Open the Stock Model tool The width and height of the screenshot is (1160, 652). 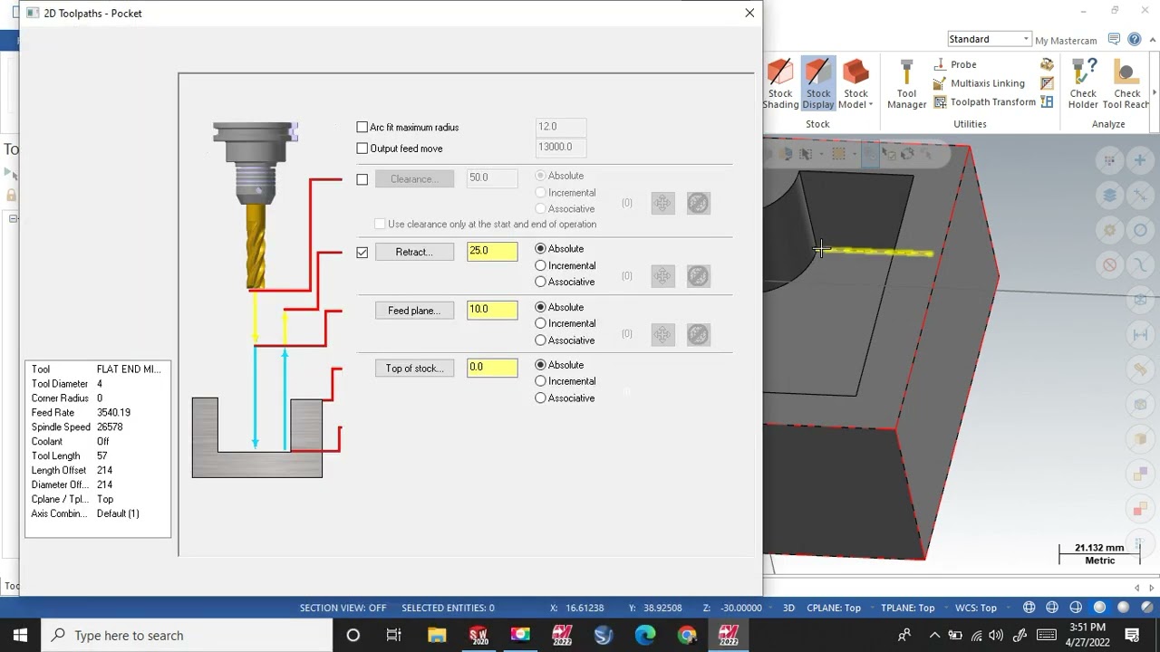tap(855, 83)
